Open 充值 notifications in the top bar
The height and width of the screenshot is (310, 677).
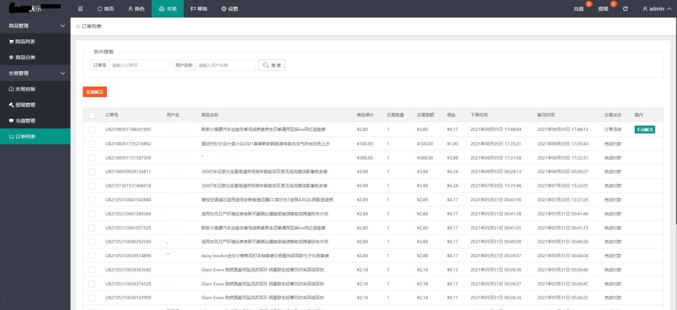click(x=579, y=9)
